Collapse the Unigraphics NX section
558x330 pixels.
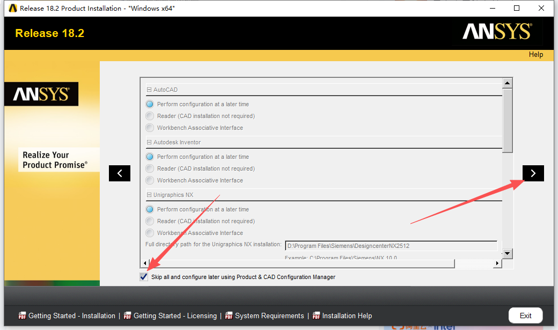[149, 195]
